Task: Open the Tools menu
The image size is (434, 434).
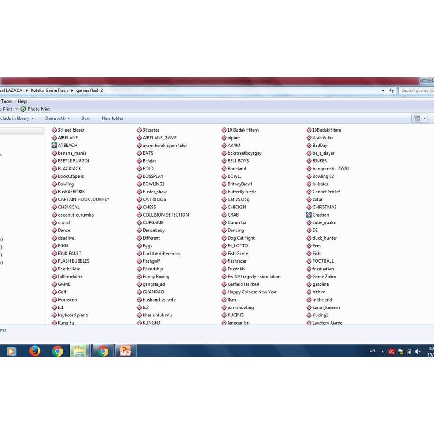Action: tap(6, 101)
